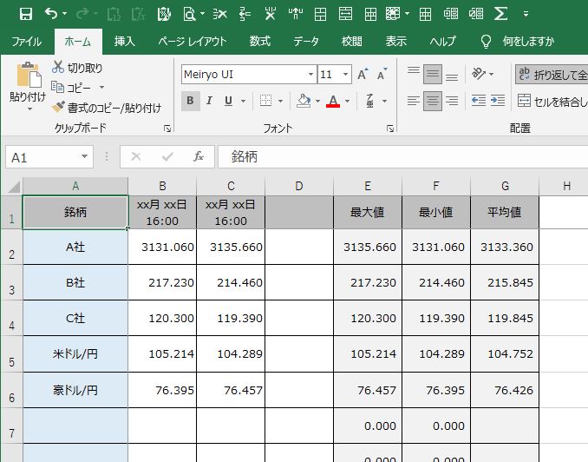Switch to the 数式 (Formulas) tab
Viewport: 588px width, 462px height.
259,41
